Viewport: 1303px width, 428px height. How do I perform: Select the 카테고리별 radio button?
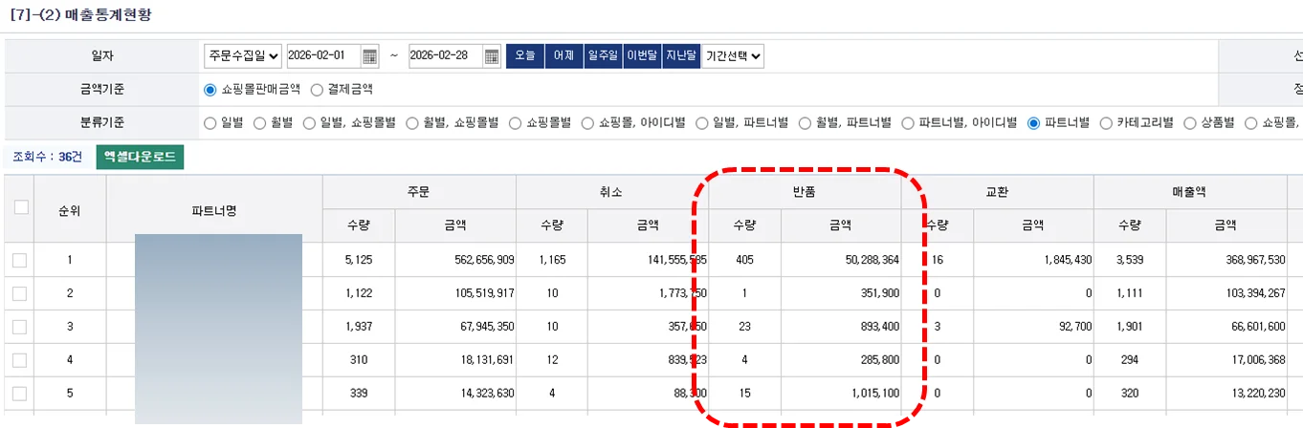point(1106,122)
